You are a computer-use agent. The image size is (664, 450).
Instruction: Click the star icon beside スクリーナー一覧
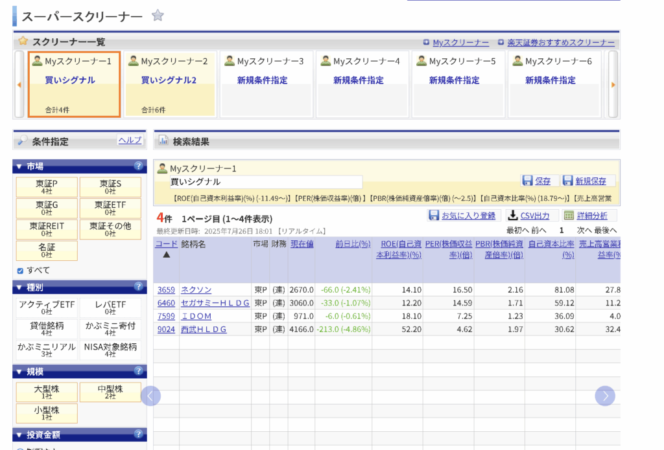[x=23, y=41]
